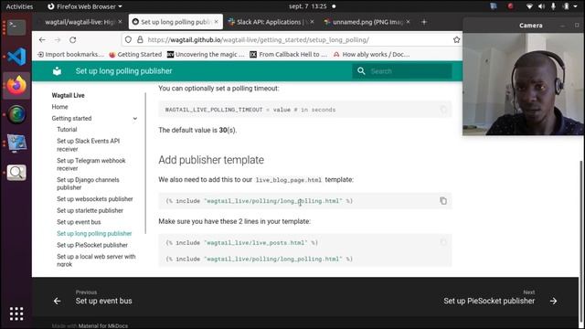Viewport: 585px width, 329px height.
Task: Collapse the Getting started section chevron
Action: [x=135, y=119]
